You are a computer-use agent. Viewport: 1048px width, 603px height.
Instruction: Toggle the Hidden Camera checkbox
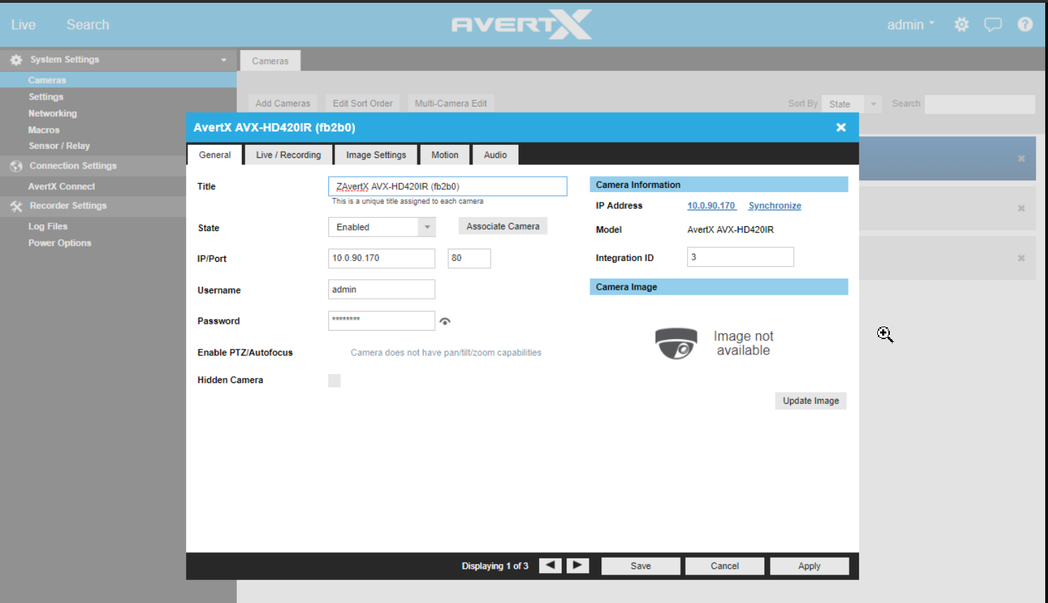[x=334, y=380]
